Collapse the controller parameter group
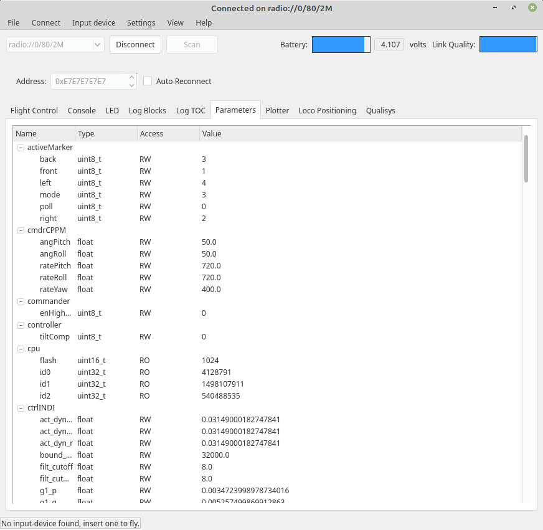The image size is (543, 530). 21,325
